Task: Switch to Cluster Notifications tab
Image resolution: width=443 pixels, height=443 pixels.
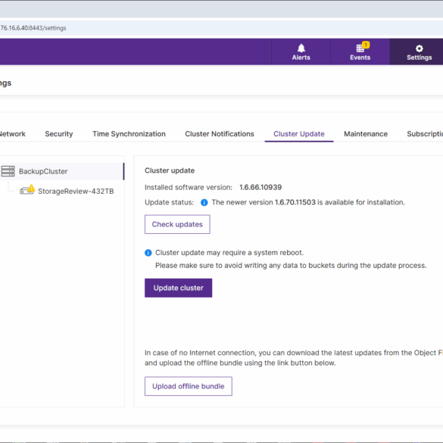Action: tap(220, 134)
